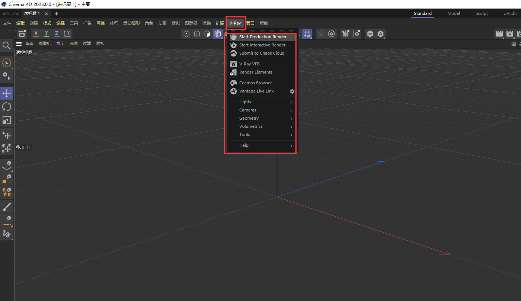The width and height of the screenshot is (521, 301).
Task: Select Edges mode icon
Action: point(197,34)
